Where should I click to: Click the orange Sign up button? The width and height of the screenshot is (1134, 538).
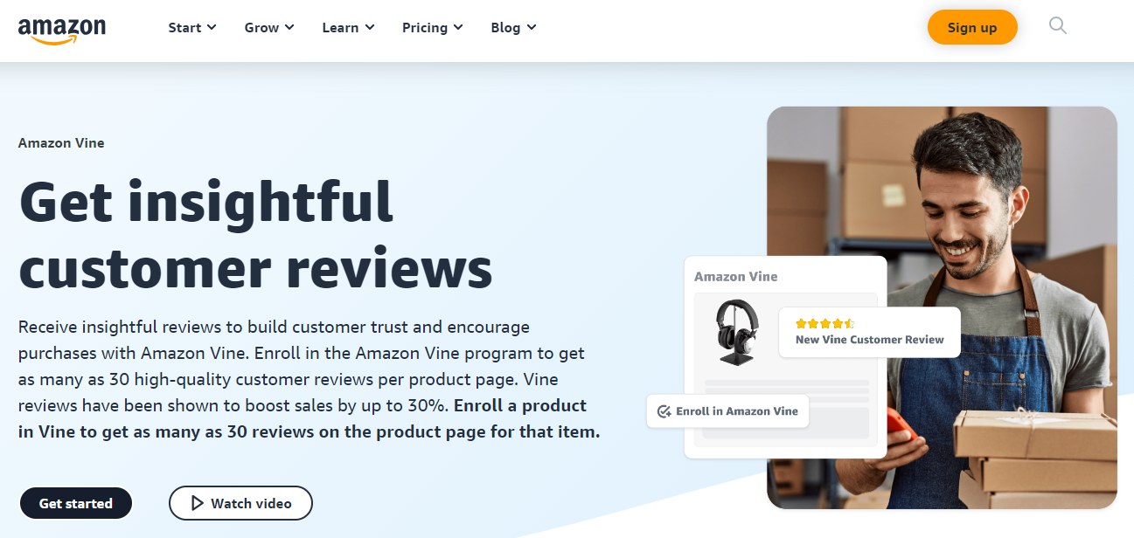[972, 27]
